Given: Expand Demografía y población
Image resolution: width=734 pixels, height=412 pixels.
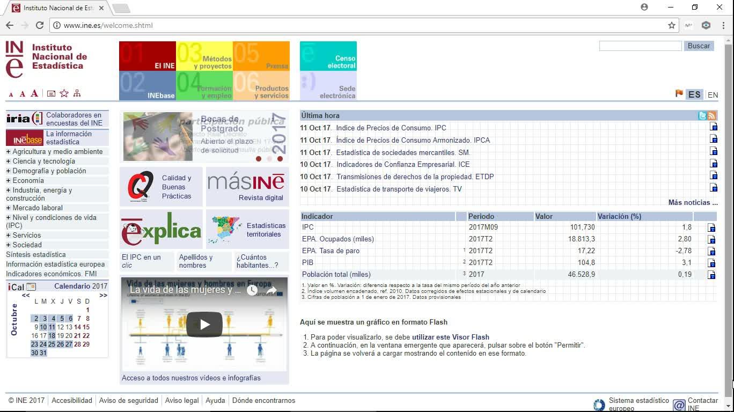Looking at the screenshot, I should pos(8,171).
